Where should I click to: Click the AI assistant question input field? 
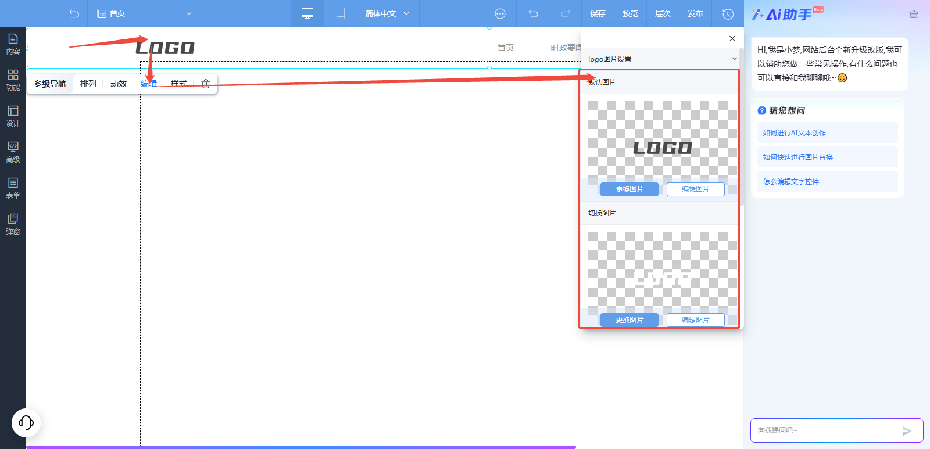pyautogui.click(x=827, y=430)
